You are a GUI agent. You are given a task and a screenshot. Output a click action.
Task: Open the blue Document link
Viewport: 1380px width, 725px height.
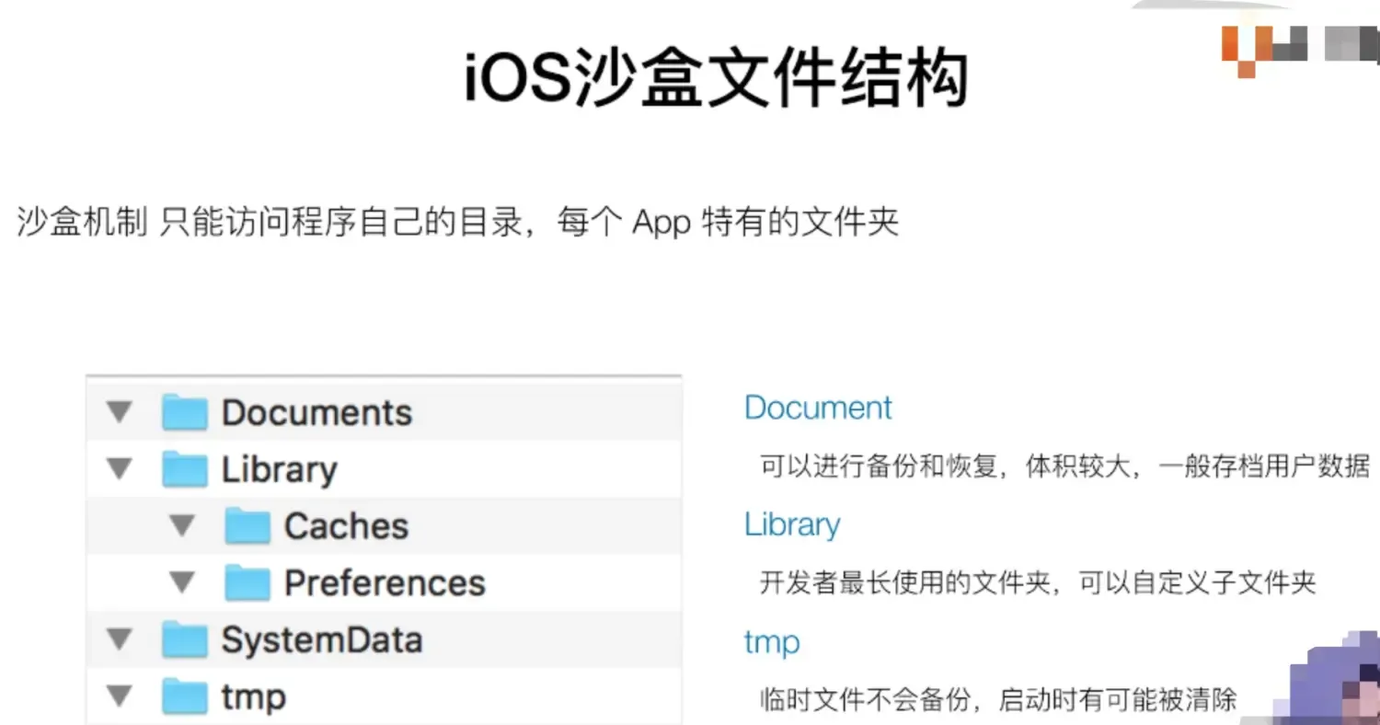(x=817, y=408)
